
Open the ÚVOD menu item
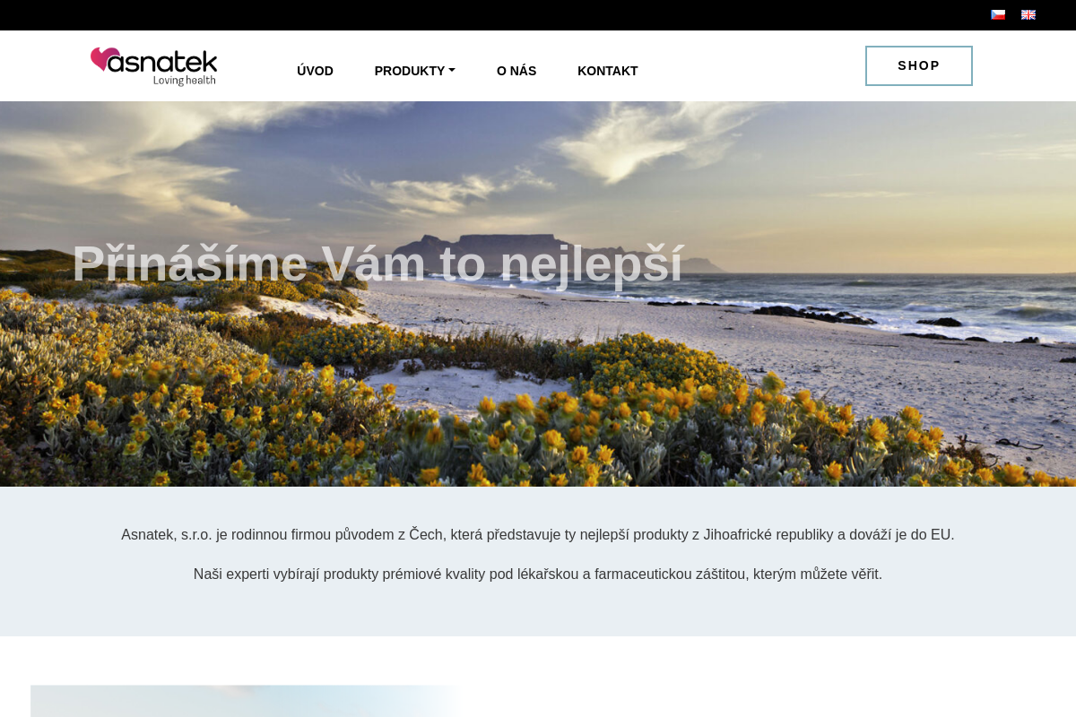click(x=315, y=71)
